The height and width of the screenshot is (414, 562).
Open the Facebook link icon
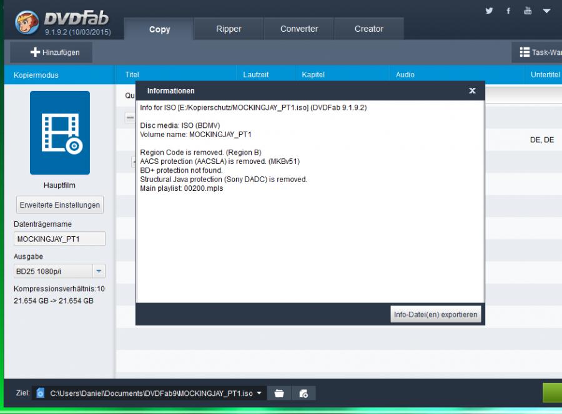coord(508,11)
